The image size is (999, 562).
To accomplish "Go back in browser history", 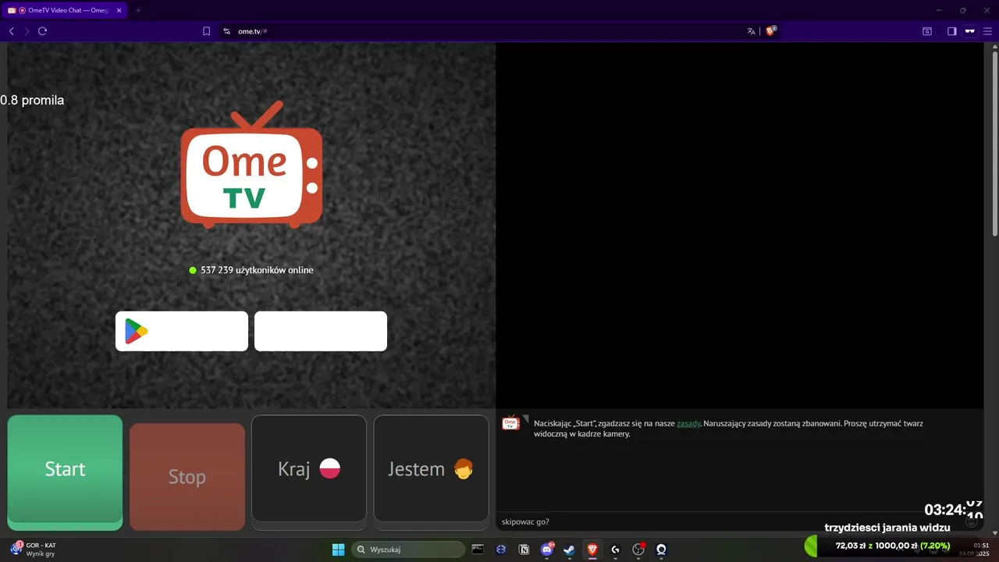I will [11, 31].
